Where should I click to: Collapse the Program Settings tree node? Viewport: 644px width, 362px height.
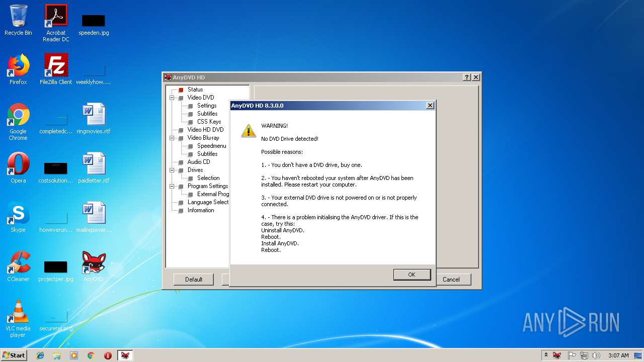(x=172, y=186)
